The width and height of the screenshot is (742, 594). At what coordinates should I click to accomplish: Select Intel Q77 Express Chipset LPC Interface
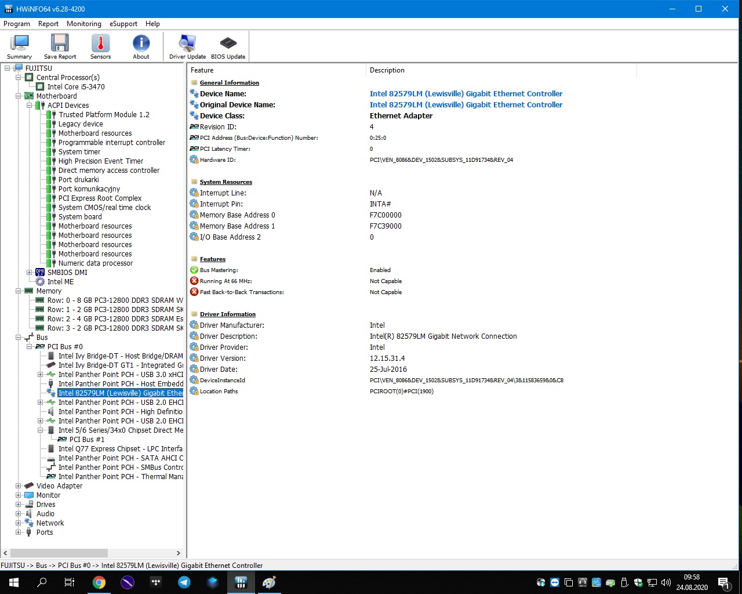coord(121,449)
